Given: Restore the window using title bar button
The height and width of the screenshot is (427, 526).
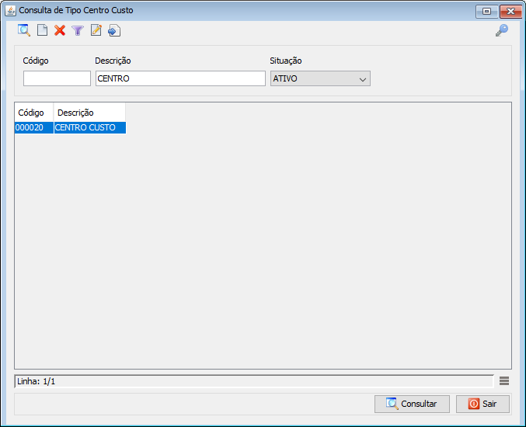Looking at the screenshot, I should (x=487, y=11).
